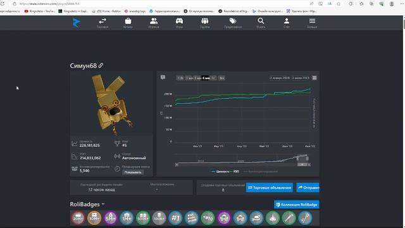Open the players people nav item

click(154, 23)
